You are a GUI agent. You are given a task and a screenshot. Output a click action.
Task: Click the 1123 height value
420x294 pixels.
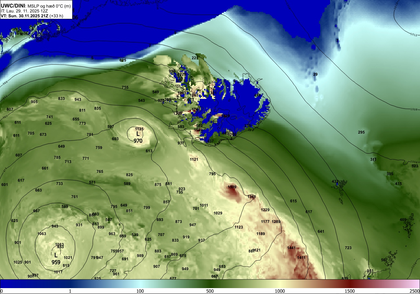[x=239, y=227]
